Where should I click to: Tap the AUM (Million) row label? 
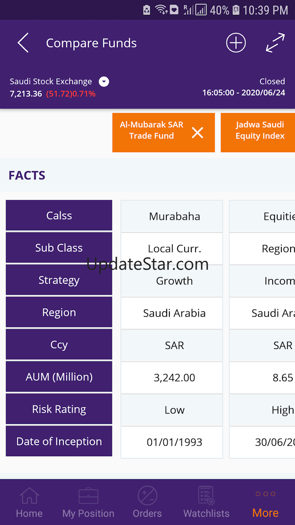tap(59, 377)
